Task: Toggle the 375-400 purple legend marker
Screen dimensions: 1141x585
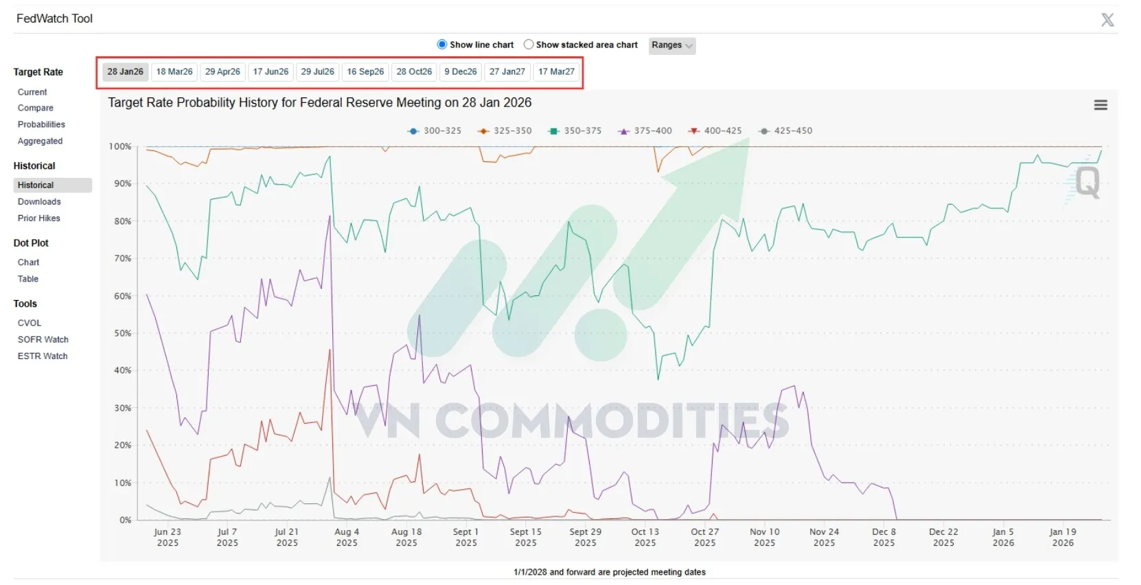Action: (623, 131)
